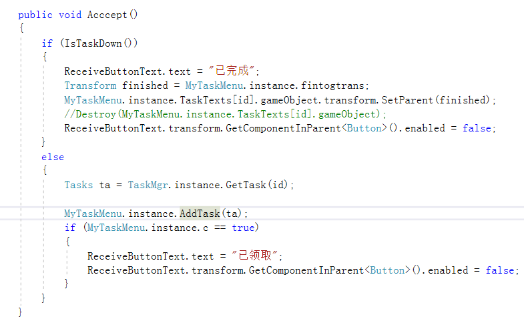
Task: Click TaskMgr class reference
Action: click(148, 185)
